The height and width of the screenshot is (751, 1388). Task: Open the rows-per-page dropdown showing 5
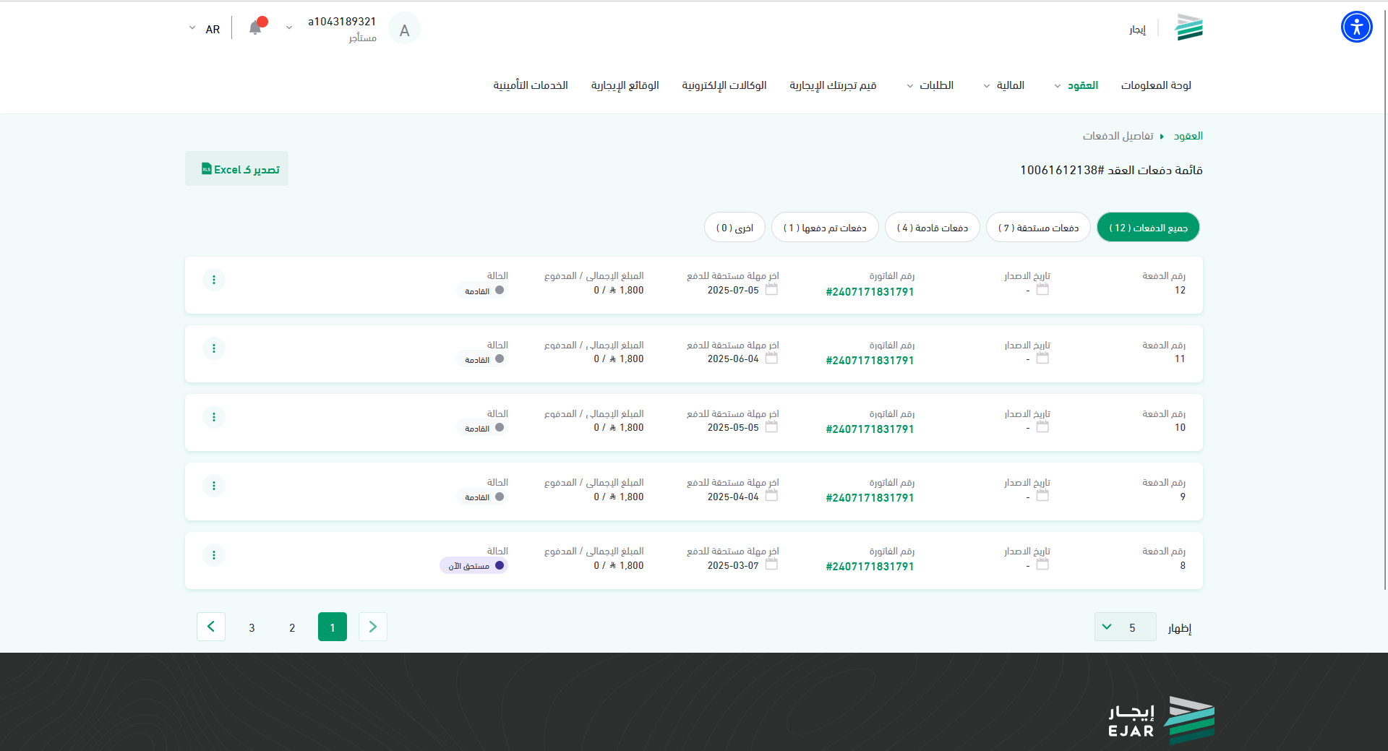click(x=1124, y=627)
